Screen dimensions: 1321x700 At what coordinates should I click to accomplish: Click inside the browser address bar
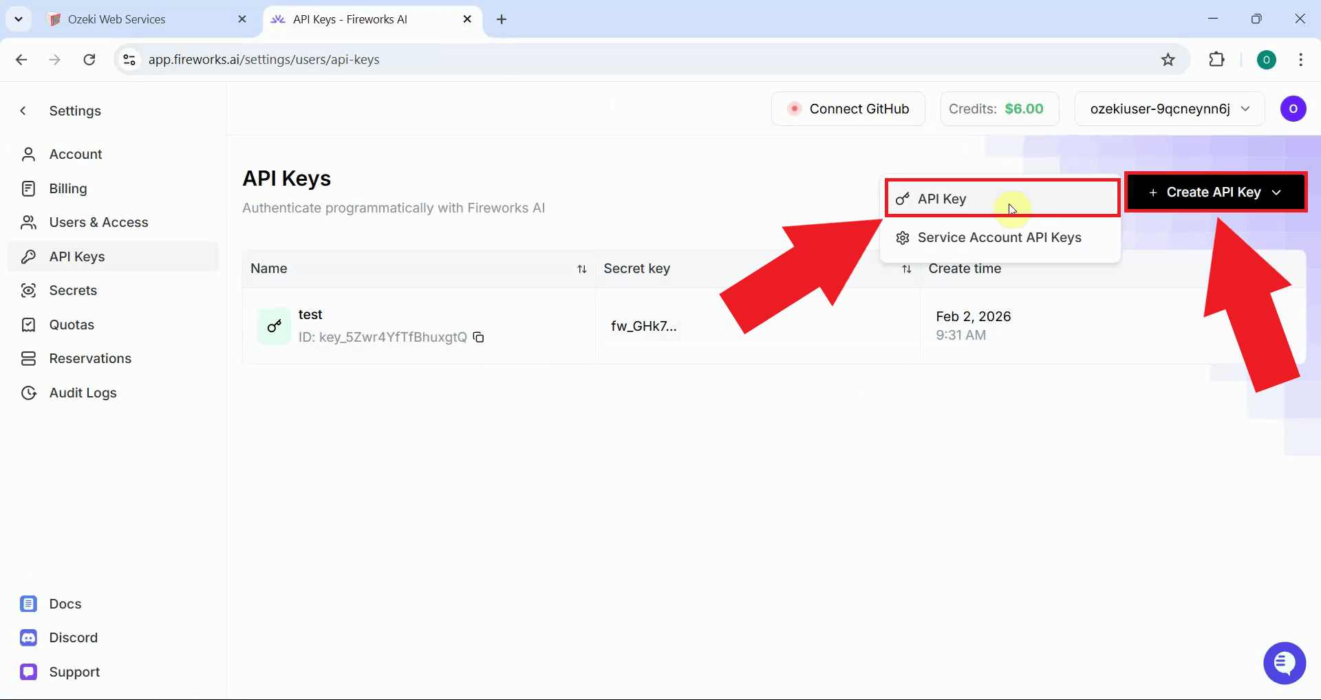[413, 59]
